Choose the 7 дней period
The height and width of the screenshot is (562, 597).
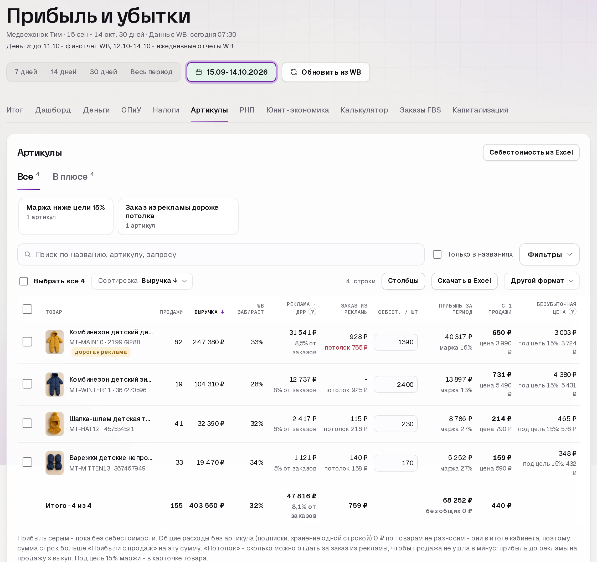[26, 72]
